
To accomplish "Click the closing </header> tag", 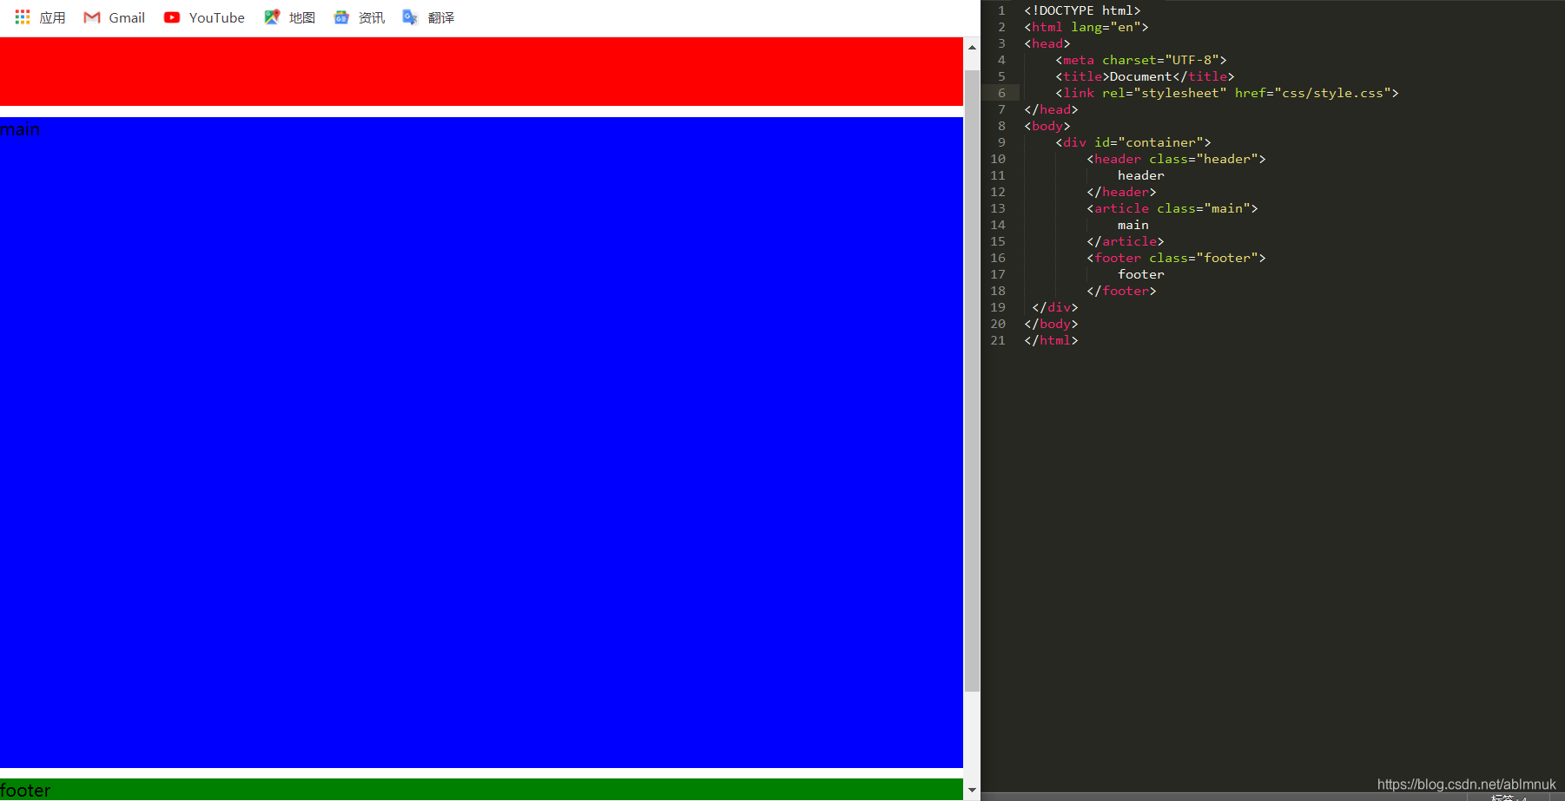I will pyautogui.click(x=1121, y=192).
